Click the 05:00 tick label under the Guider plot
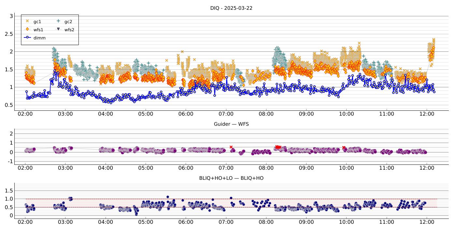 tap(146, 168)
